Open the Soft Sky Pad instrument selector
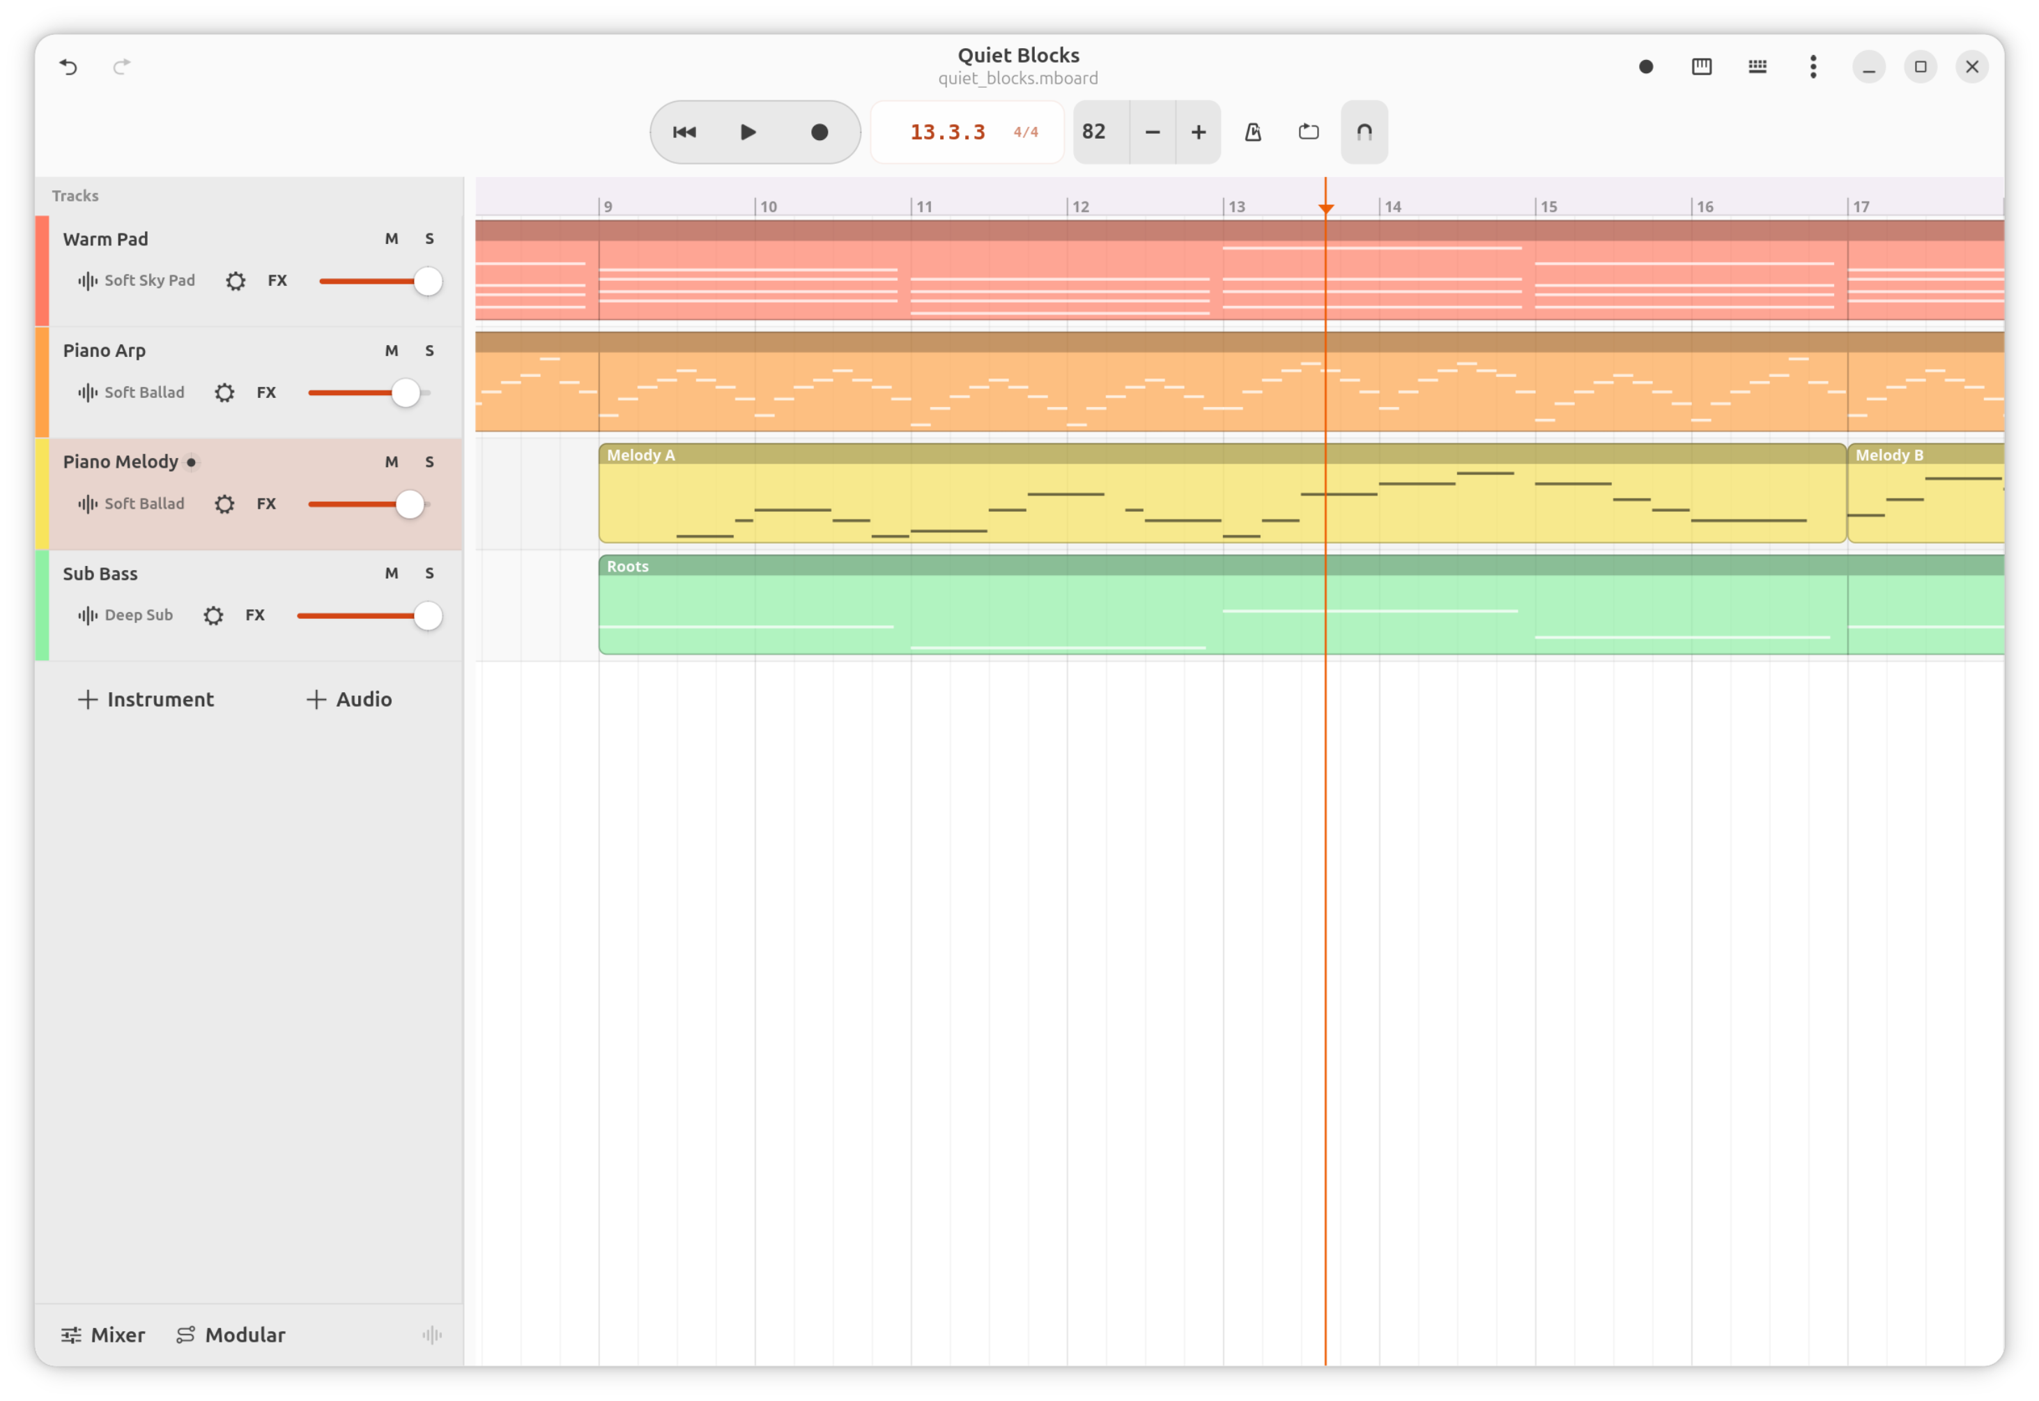Image resolution: width=2039 pixels, height=1401 pixels. (136, 281)
